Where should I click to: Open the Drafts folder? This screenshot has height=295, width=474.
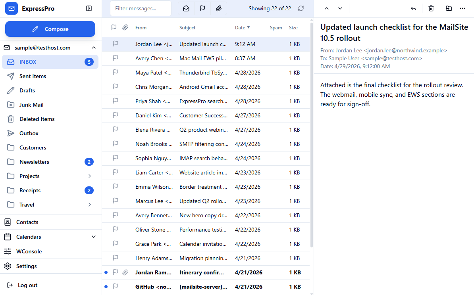(50, 90)
